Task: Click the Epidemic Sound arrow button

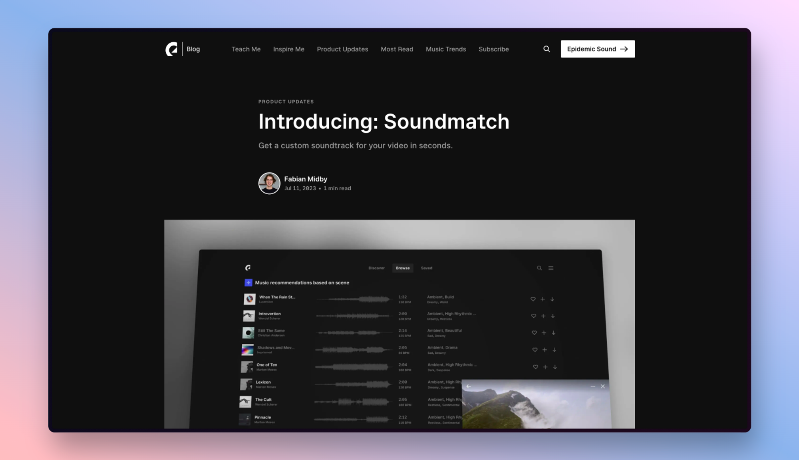Action: [x=597, y=49]
